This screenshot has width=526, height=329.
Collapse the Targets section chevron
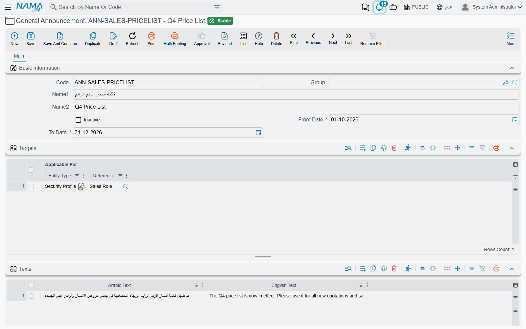[x=512, y=148]
